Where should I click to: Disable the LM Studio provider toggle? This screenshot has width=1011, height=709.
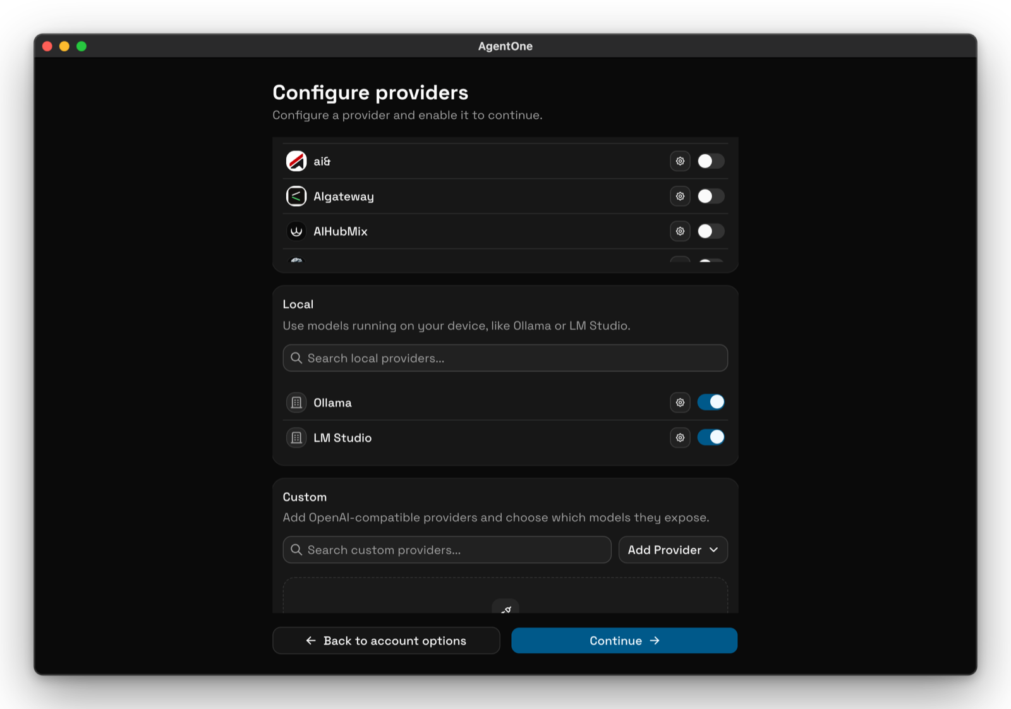[711, 437]
